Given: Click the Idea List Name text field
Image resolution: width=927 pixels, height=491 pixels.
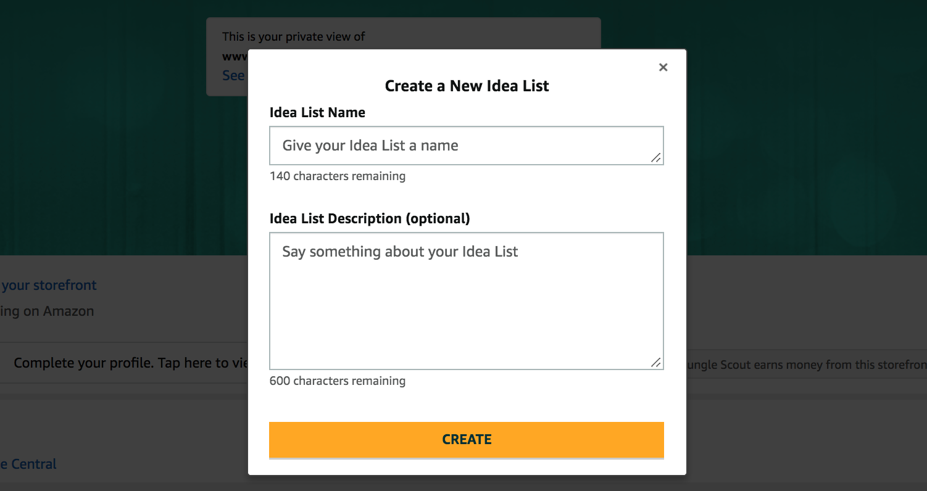Looking at the screenshot, I should click(x=467, y=146).
